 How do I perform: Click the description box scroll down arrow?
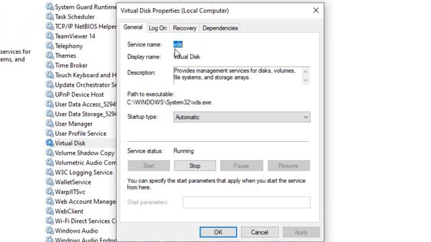click(x=305, y=81)
